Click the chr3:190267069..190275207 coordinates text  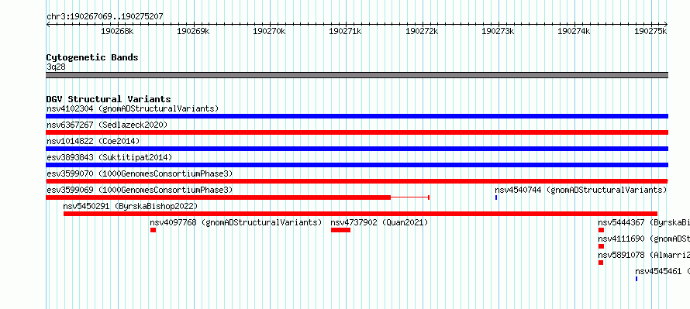tap(105, 17)
